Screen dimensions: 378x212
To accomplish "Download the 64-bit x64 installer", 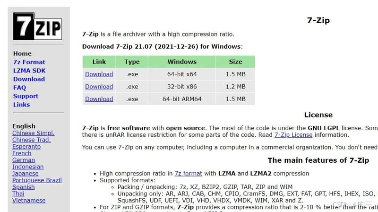I will click(99, 74).
